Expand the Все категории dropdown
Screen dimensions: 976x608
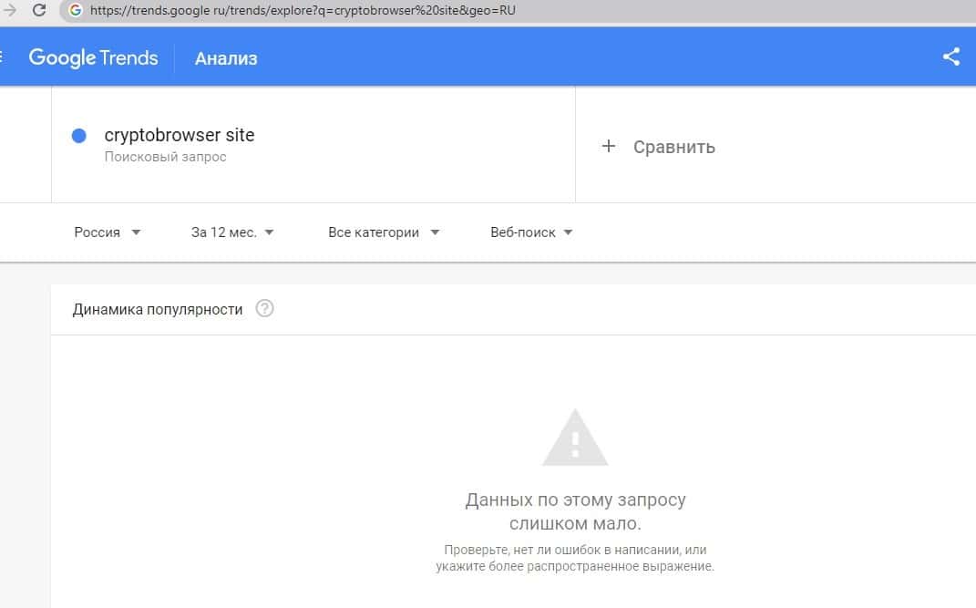click(x=384, y=232)
